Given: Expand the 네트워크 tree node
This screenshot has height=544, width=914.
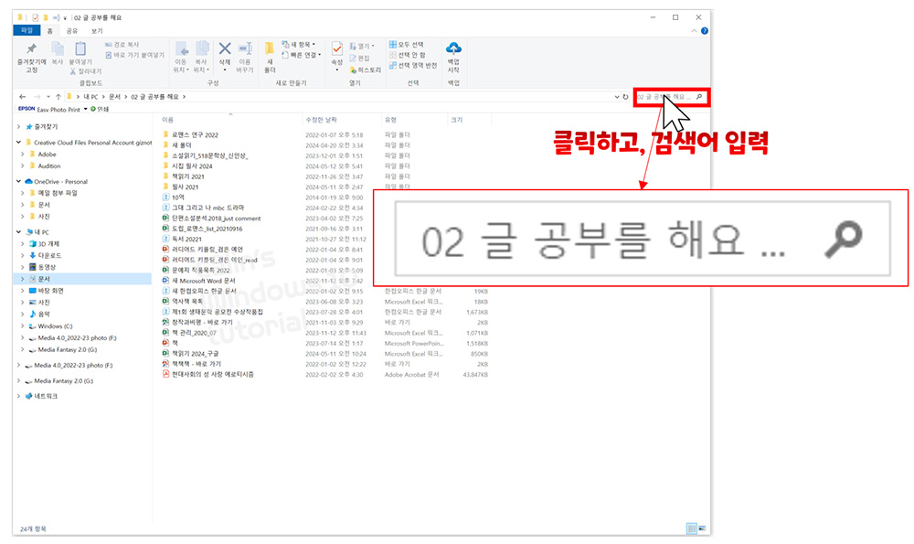Looking at the screenshot, I should coord(18,396).
